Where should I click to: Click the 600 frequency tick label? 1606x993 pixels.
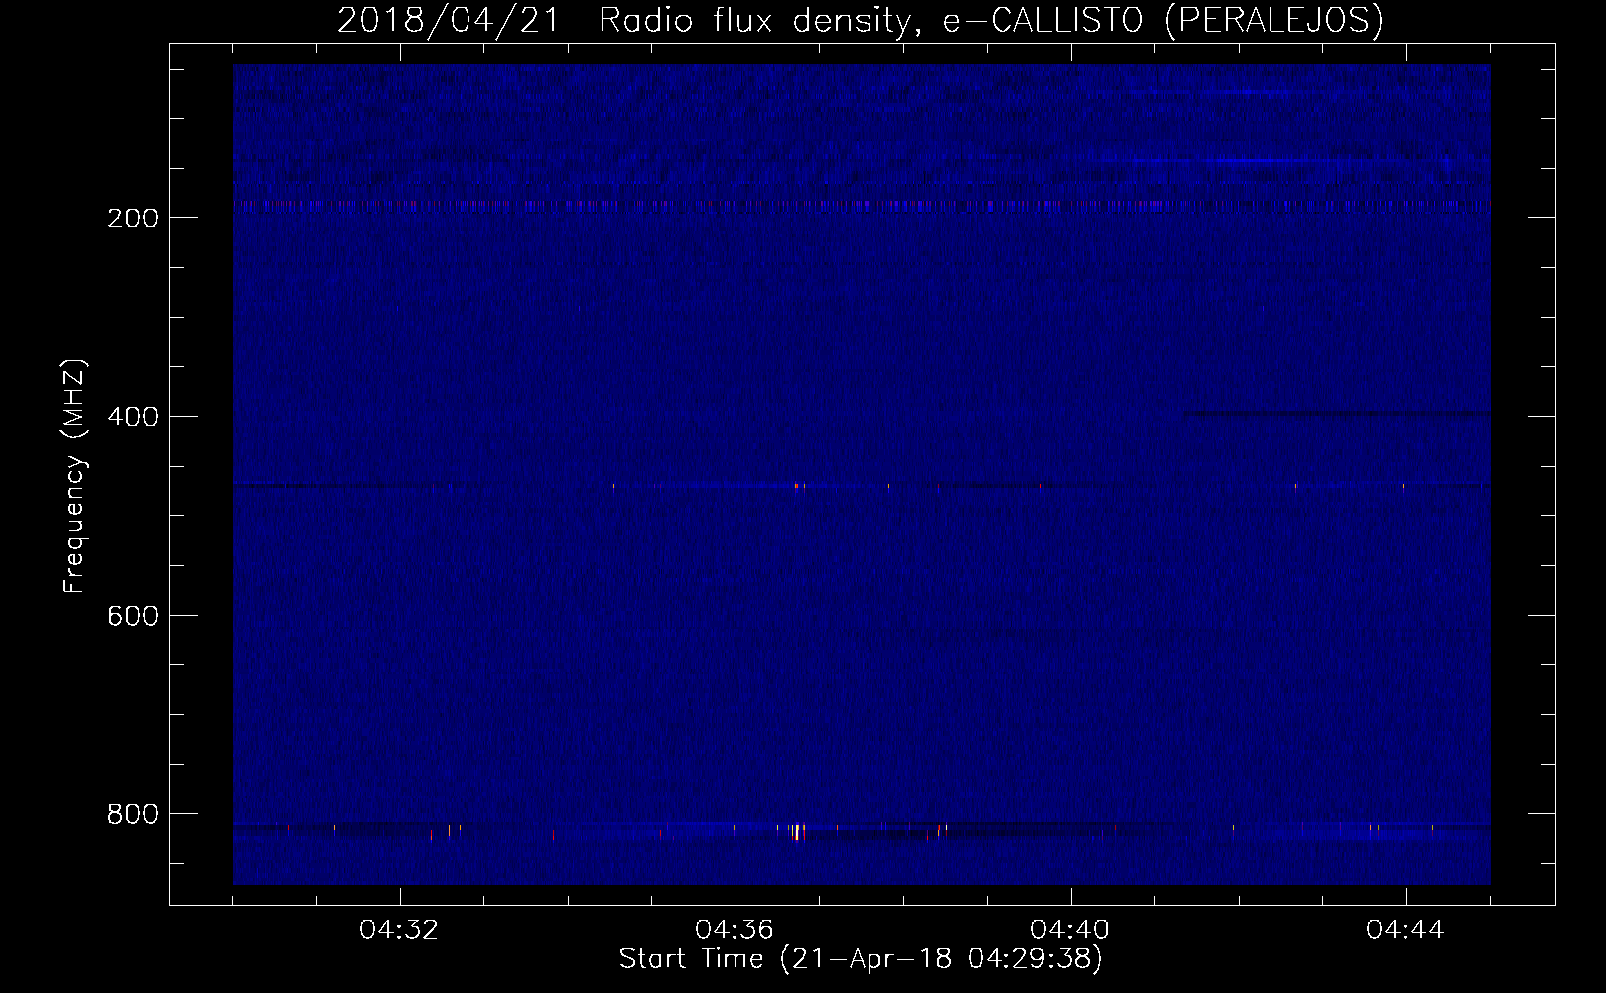(132, 616)
